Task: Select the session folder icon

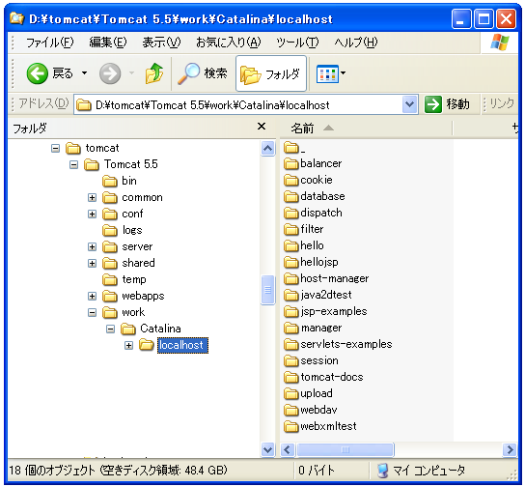Action: (290, 360)
